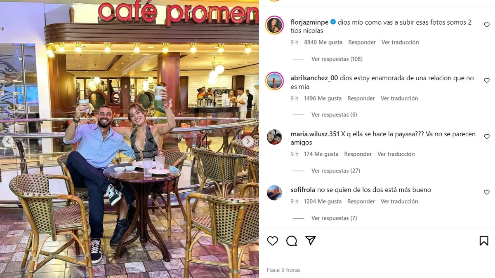Like sofifrola's comment heart
This screenshot has height=278, width=495.
click(x=487, y=192)
